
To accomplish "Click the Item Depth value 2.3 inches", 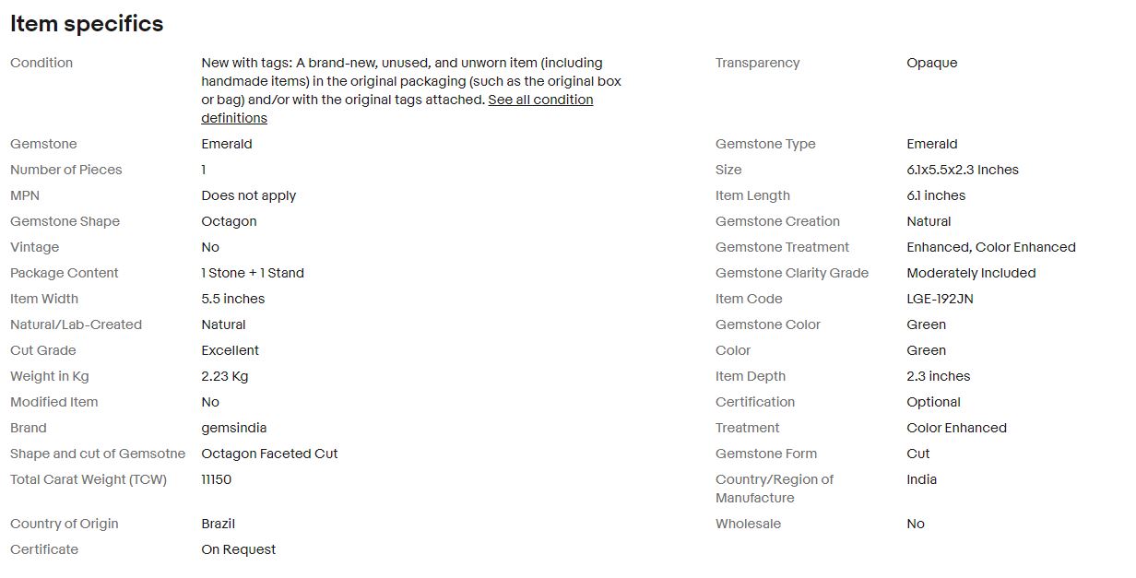I will (x=938, y=376).
